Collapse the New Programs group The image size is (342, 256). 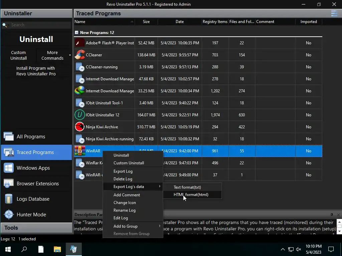click(x=76, y=32)
